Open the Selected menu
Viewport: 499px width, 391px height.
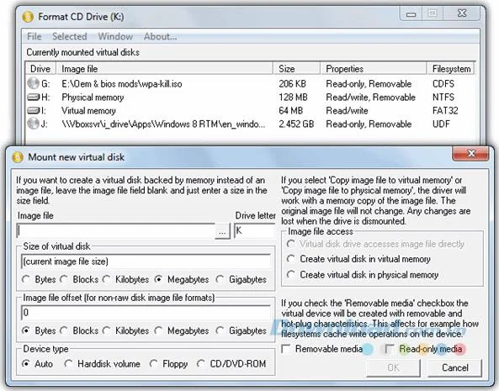69,36
